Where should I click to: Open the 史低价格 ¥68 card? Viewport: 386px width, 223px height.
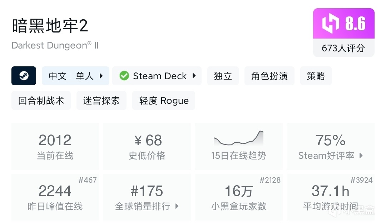point(147,147)
